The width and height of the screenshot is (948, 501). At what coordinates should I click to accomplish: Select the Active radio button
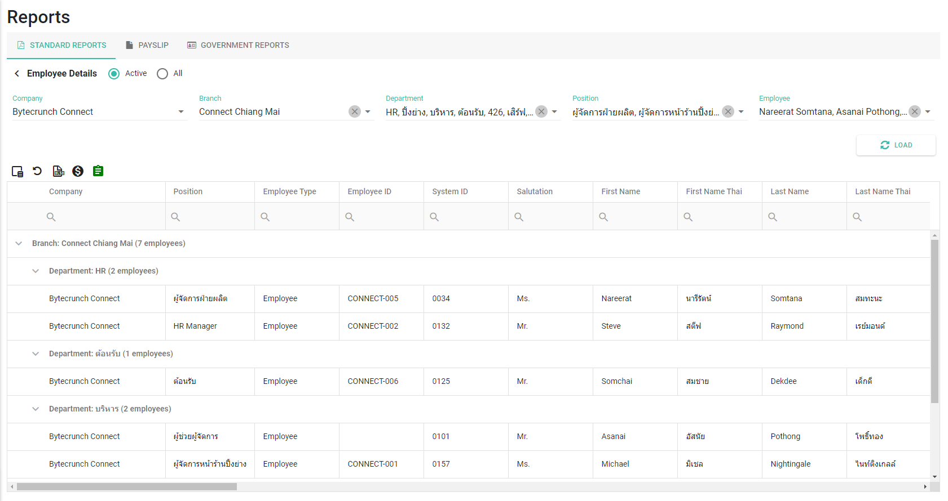coord(114,74)
